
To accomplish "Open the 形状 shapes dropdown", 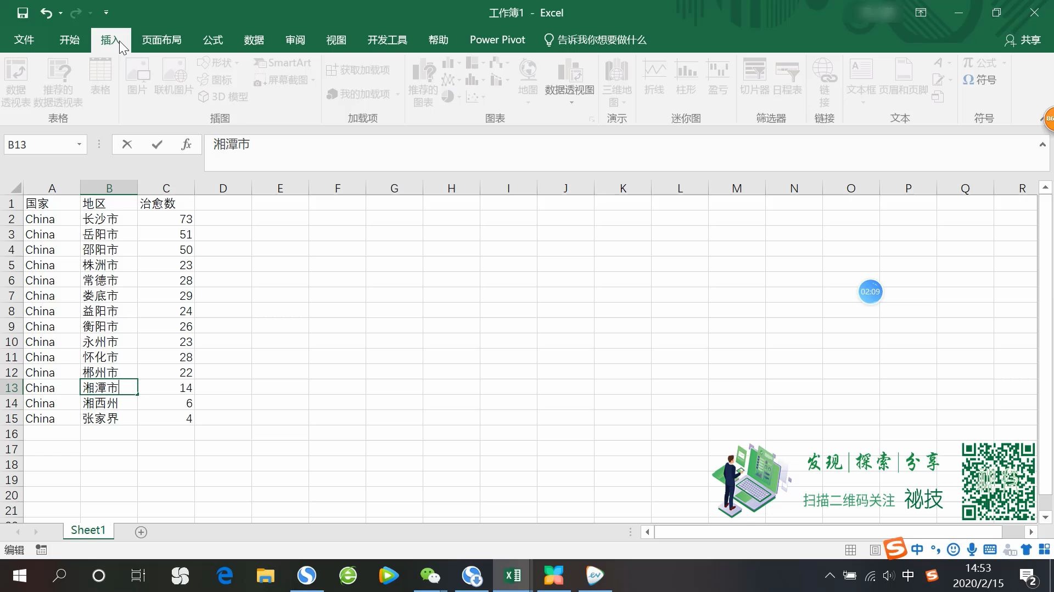I will point(218,62).
